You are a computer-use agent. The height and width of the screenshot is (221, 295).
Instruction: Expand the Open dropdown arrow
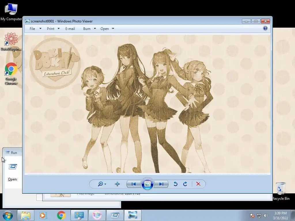113,28
